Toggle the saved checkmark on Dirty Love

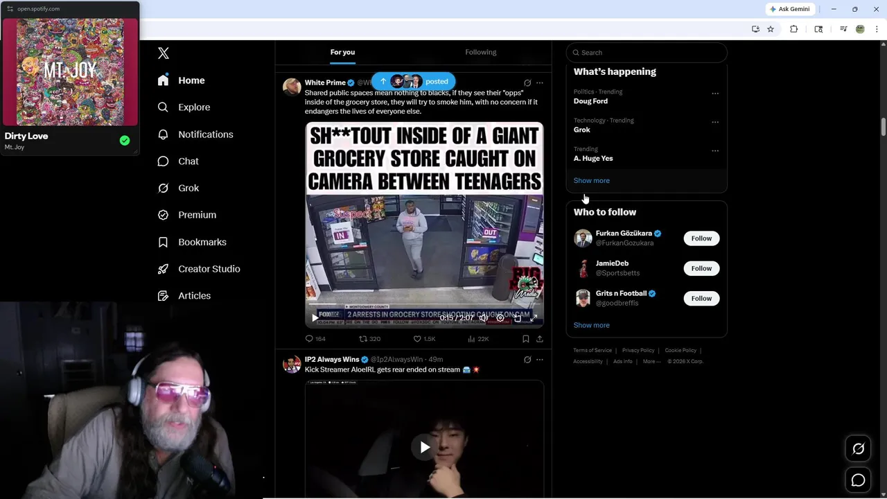pyautogui.click(x=125, y=141)
